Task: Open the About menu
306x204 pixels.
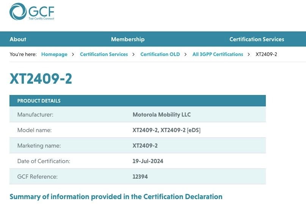Action: [x=18, y=39]
